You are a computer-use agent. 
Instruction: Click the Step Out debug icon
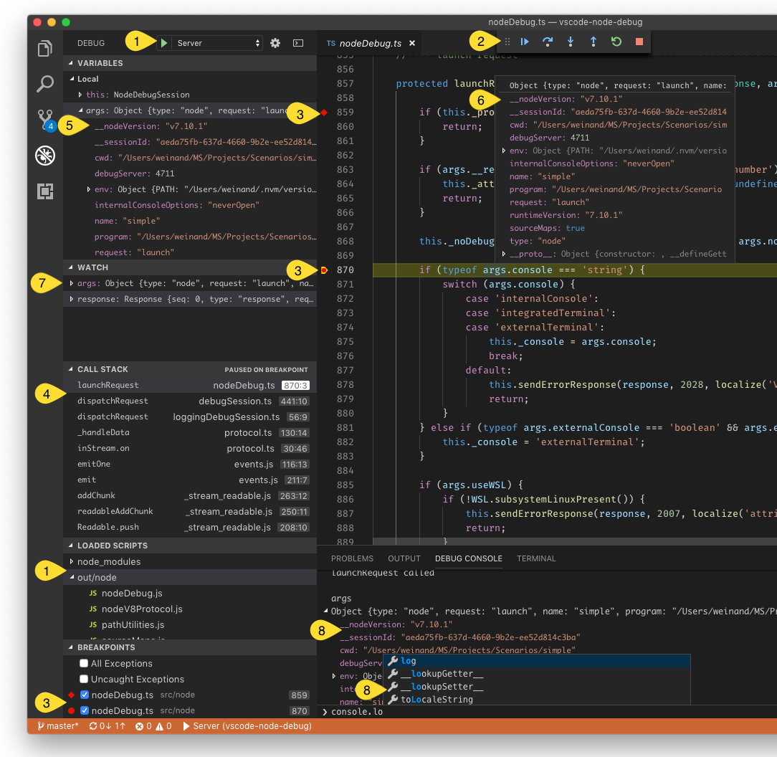click(593, 42)
